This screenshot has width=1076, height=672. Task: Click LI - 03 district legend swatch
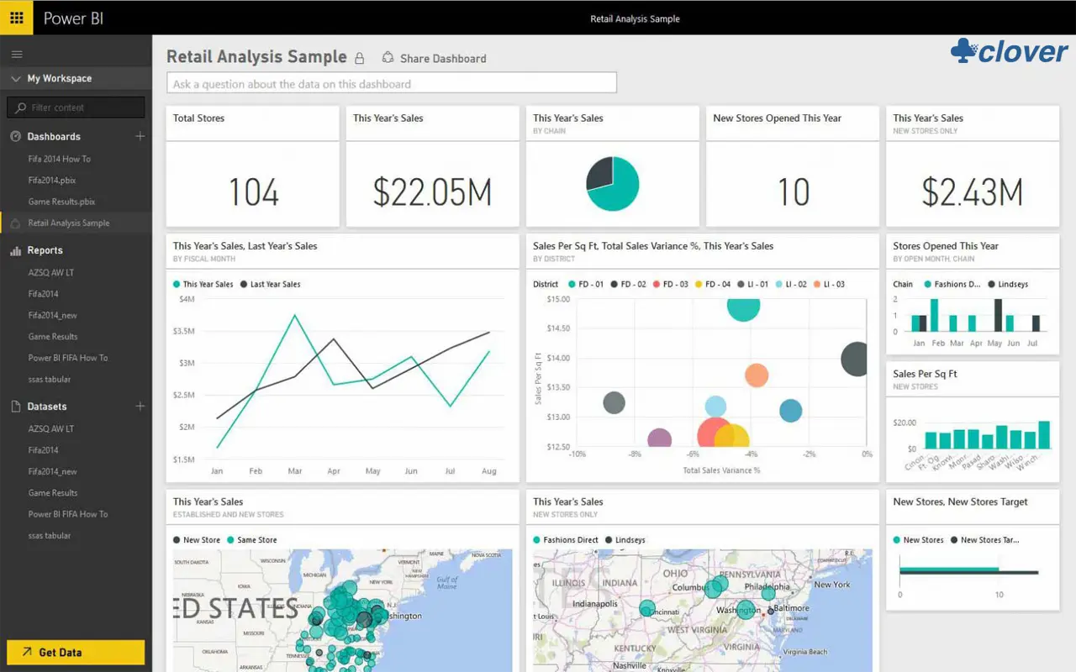point(815,284)
